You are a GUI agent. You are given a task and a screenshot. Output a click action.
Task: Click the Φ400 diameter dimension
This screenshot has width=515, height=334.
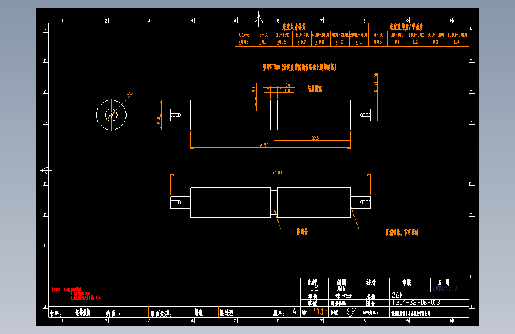coord(159,119)
